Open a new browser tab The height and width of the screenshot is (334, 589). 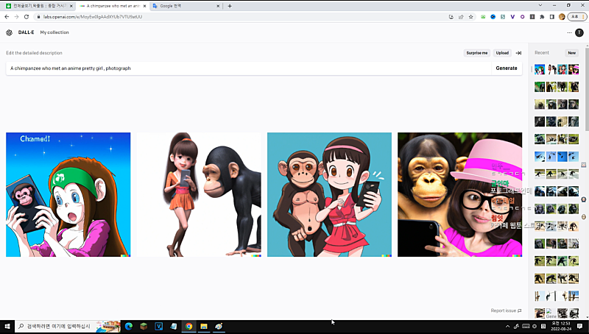230,6
